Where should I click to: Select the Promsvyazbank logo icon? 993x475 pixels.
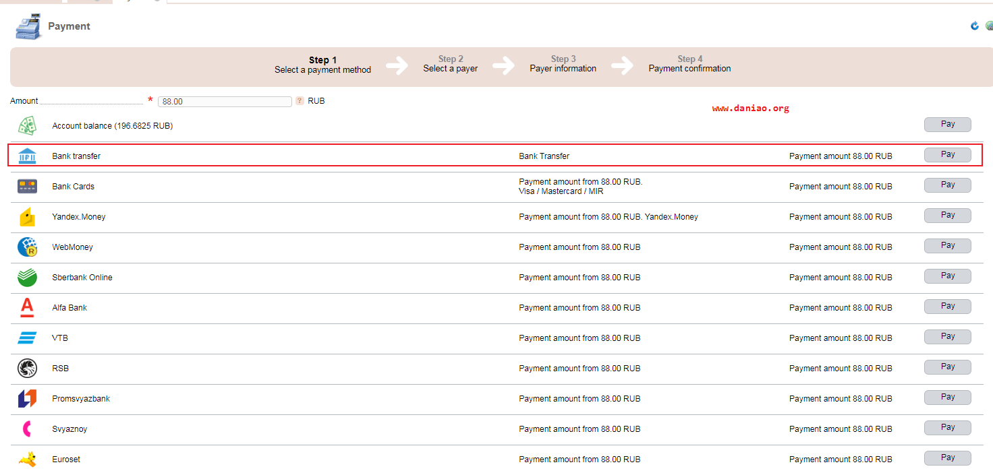click(x=27, y=399)
